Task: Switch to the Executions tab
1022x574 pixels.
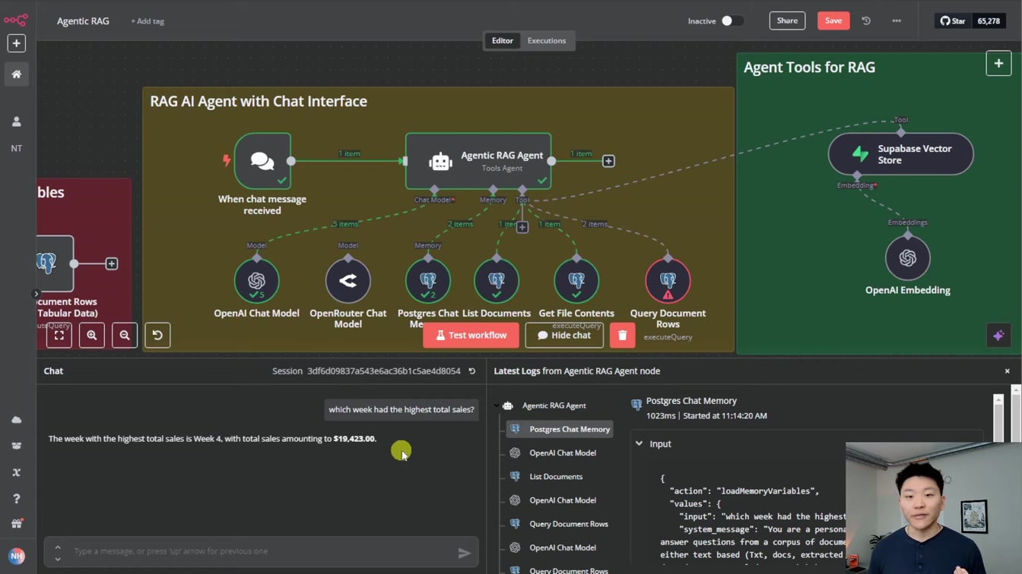Action: 547,41
